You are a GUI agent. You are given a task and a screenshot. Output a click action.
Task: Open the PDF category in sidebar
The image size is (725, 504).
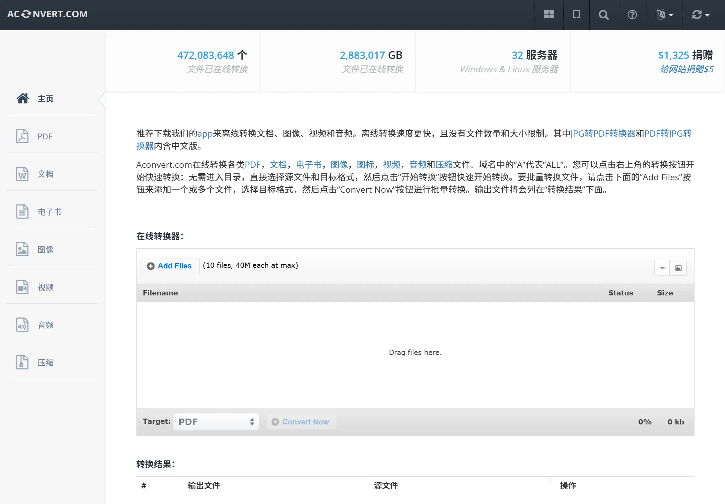(45, 136)
